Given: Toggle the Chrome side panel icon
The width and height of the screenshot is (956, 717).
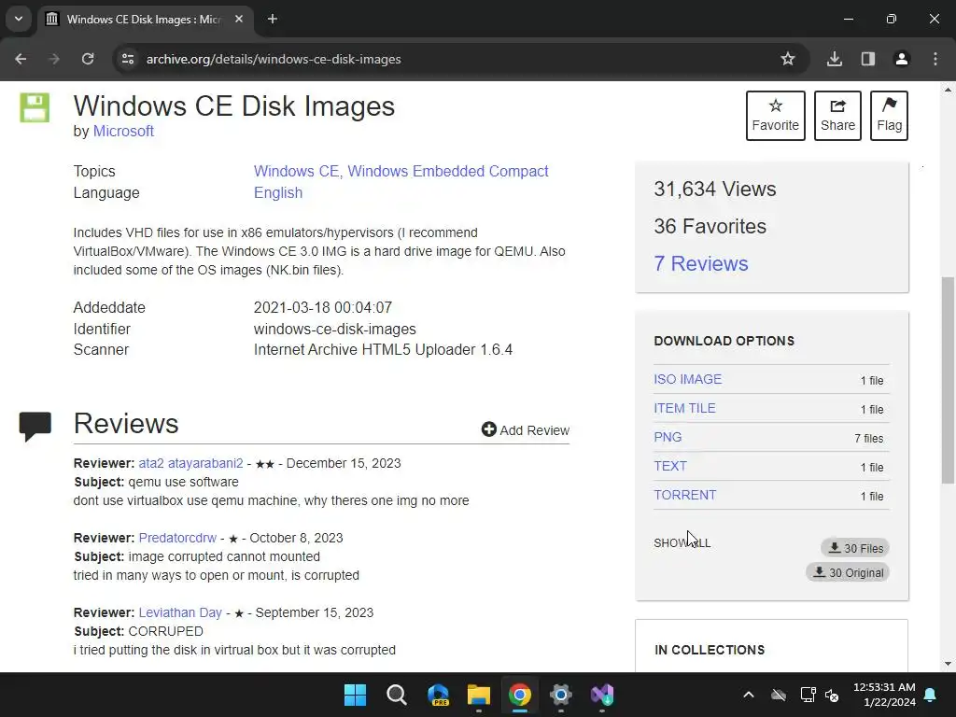Looking at the screenshot, I should pos(868,59).
